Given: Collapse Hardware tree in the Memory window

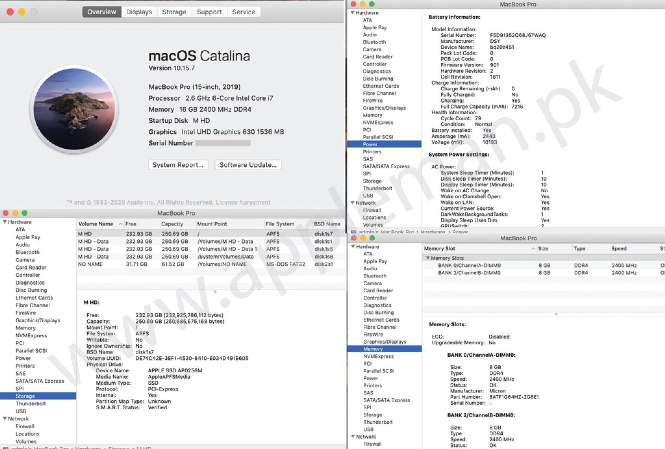Looking at the screenshot, I should (x=353, y=247).
